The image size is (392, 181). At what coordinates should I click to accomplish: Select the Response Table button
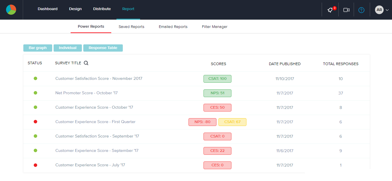(x=103, y=48)
